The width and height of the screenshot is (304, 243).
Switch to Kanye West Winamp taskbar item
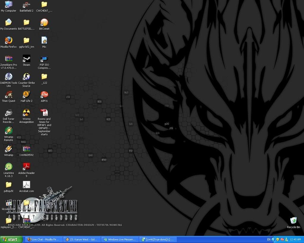(82, 239)
